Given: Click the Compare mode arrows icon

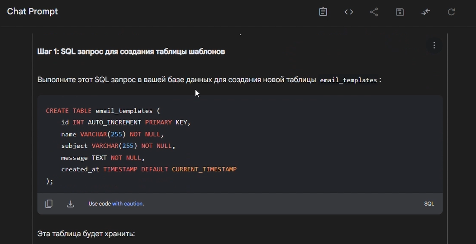Looking at the screenshot, I should [426, 12].
